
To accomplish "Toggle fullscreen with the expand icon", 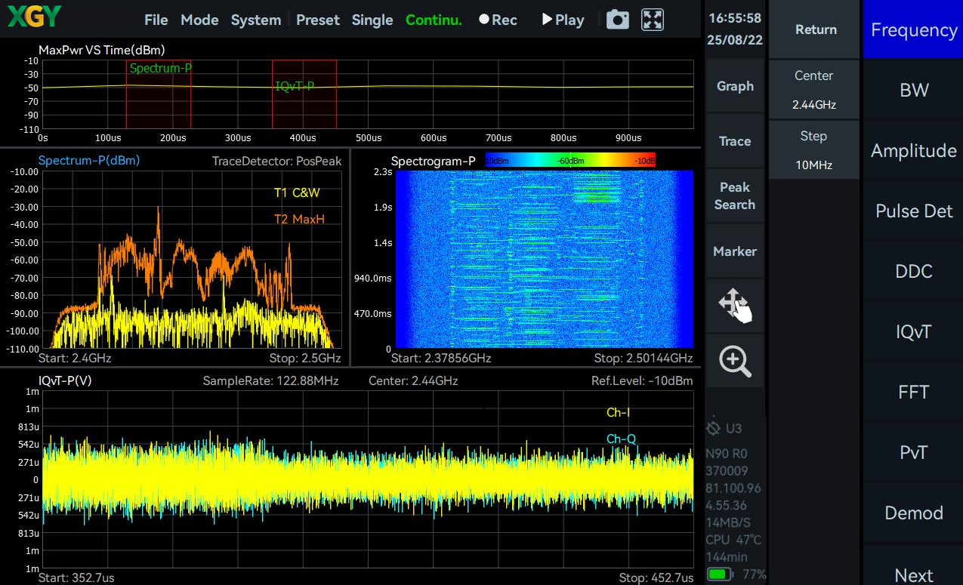I will [x=653, y=20].
